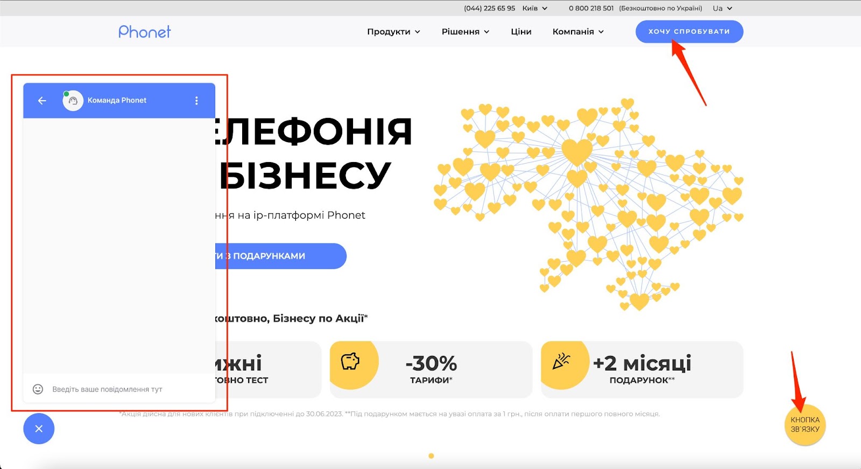Click the yellow Кнопка зв'язку button
This screenshot has width=861, height=469.
click(x=805, y=425)
